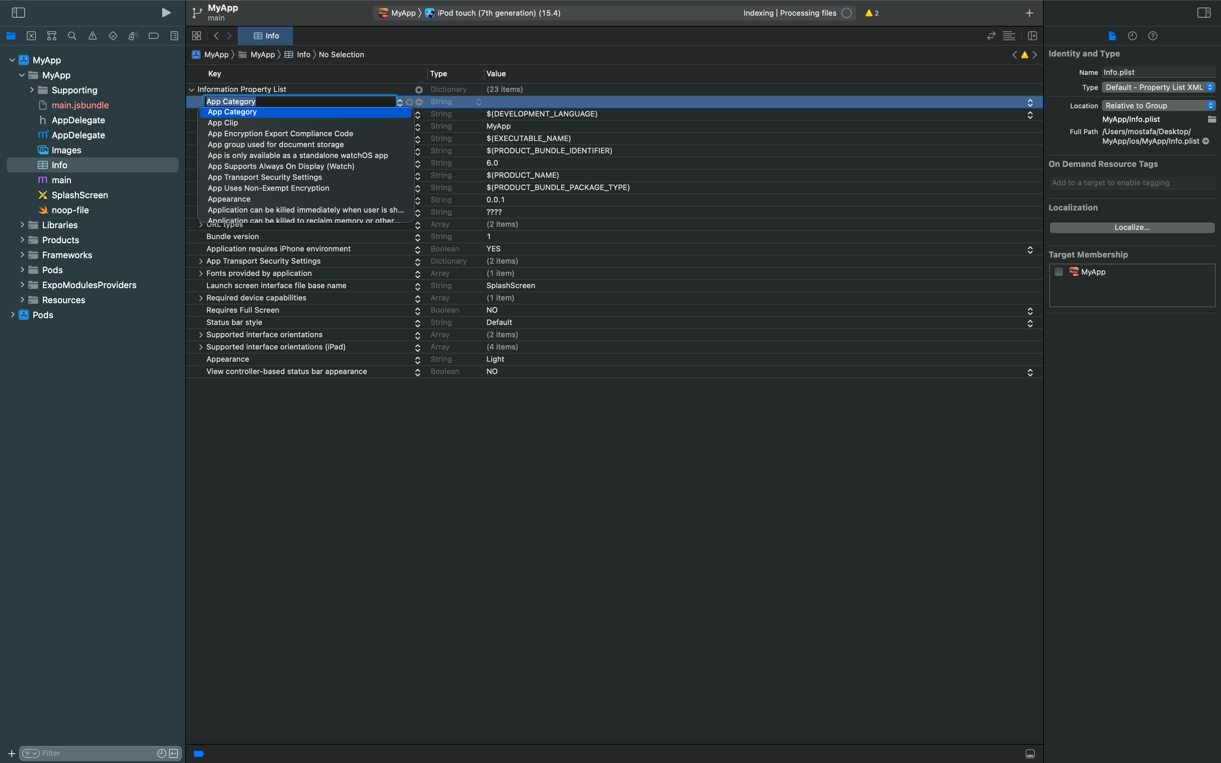1221x763 pixels.
Task: Show the File inspector tab icon
Action: click(1112, 36)
